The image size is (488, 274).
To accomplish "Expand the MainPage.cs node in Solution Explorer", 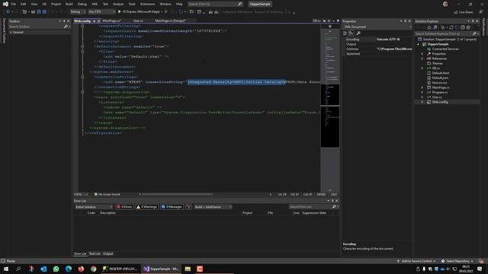I will 422,88.
